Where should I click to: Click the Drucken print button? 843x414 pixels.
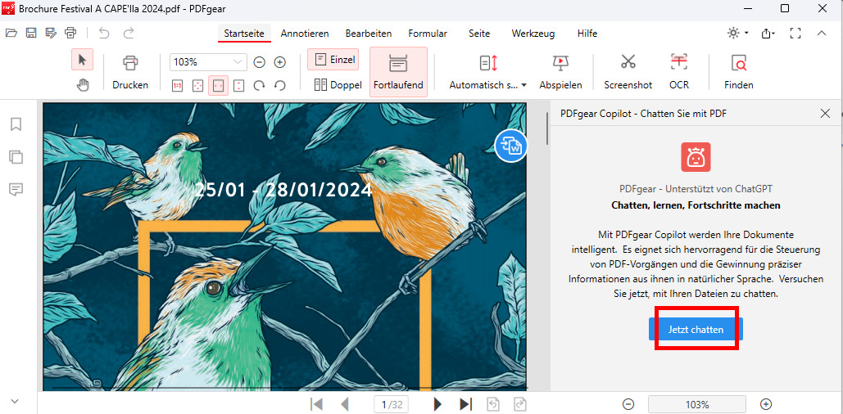pos(130,72)
